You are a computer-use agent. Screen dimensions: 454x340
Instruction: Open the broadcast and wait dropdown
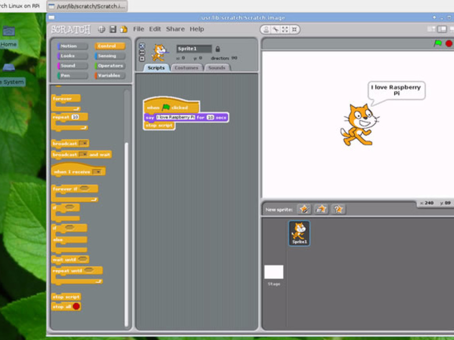coord(83,155)
